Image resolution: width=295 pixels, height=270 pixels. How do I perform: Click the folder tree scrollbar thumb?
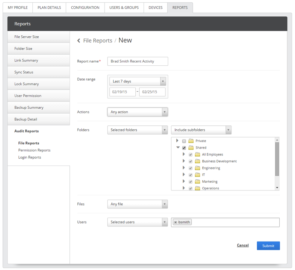pos(277,159)
